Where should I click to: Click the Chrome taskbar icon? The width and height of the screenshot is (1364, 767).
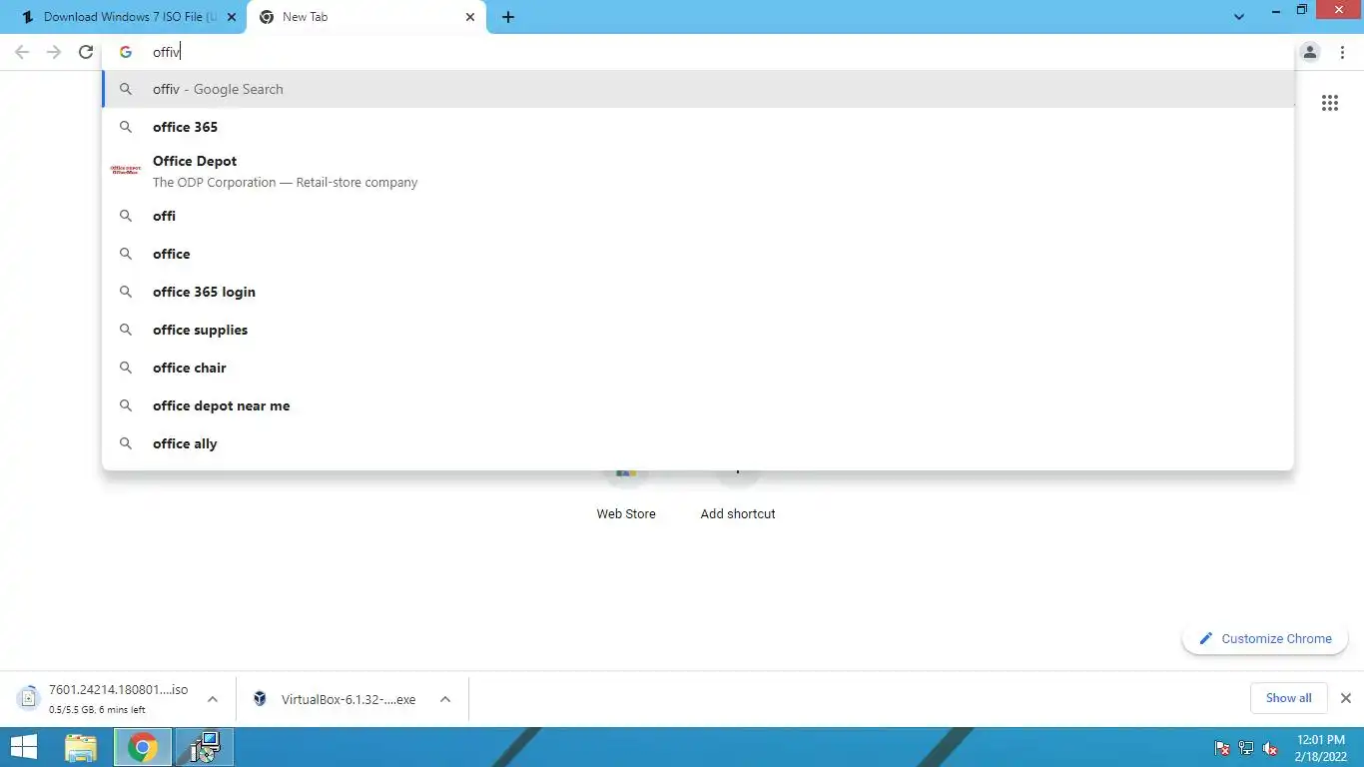[x=143, y=747]
